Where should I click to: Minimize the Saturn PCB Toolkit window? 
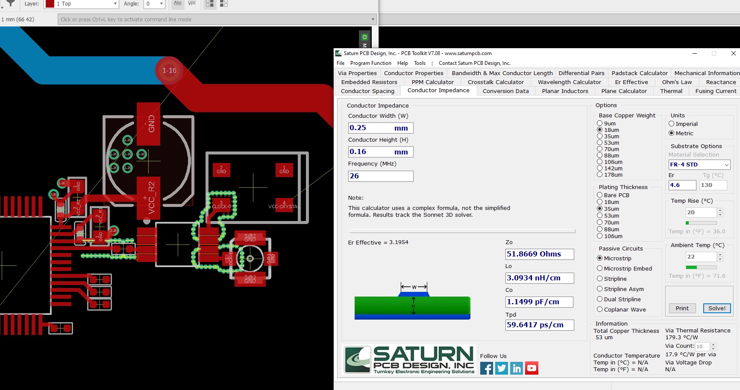point(695,53)
